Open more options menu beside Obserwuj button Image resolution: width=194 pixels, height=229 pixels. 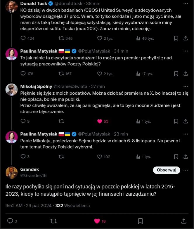click(x=186, y=170)
